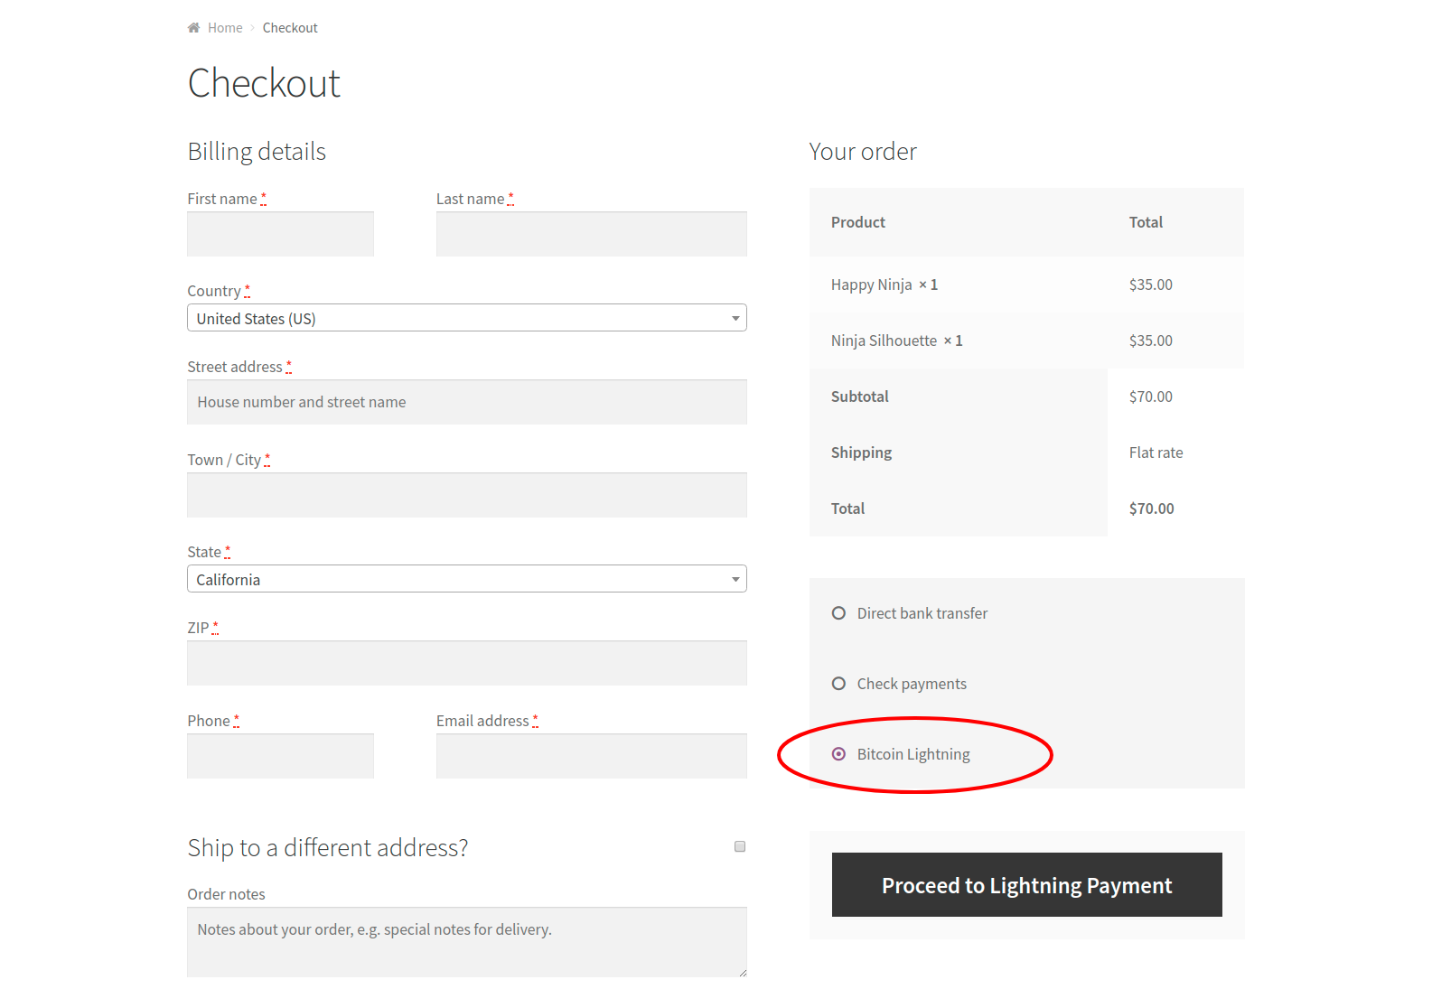Click the Total column header

[x=1146, y=222]
